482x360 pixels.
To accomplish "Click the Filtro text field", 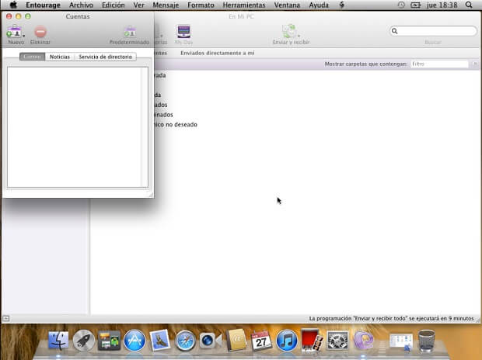I will click(x=439, y=64).
